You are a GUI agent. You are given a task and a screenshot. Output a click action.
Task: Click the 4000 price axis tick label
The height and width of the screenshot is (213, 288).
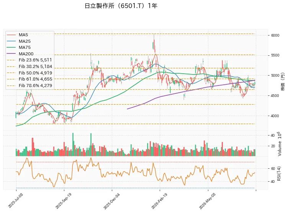[x=275, y=116]
